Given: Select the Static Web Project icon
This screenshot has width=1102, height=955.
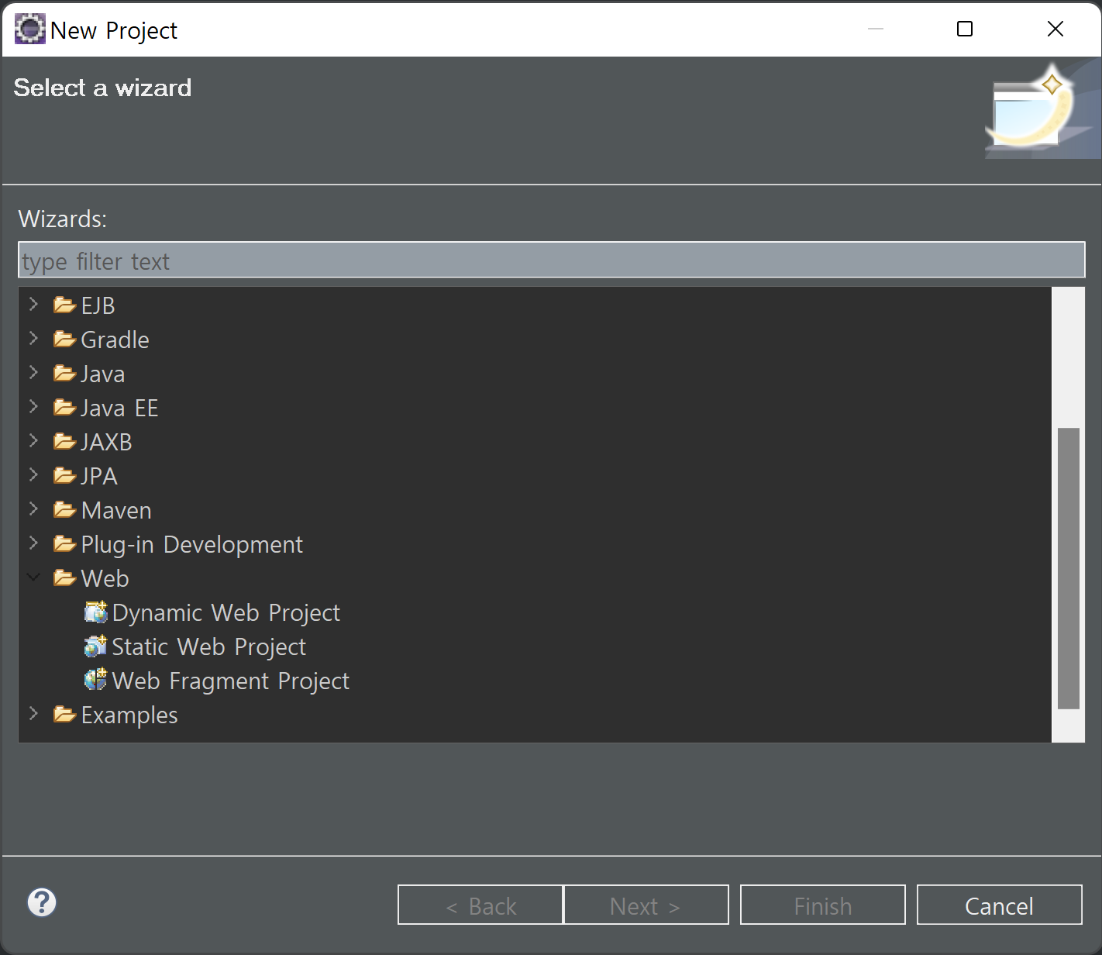Looking at the screenshot, I should (x=95, y=646).
